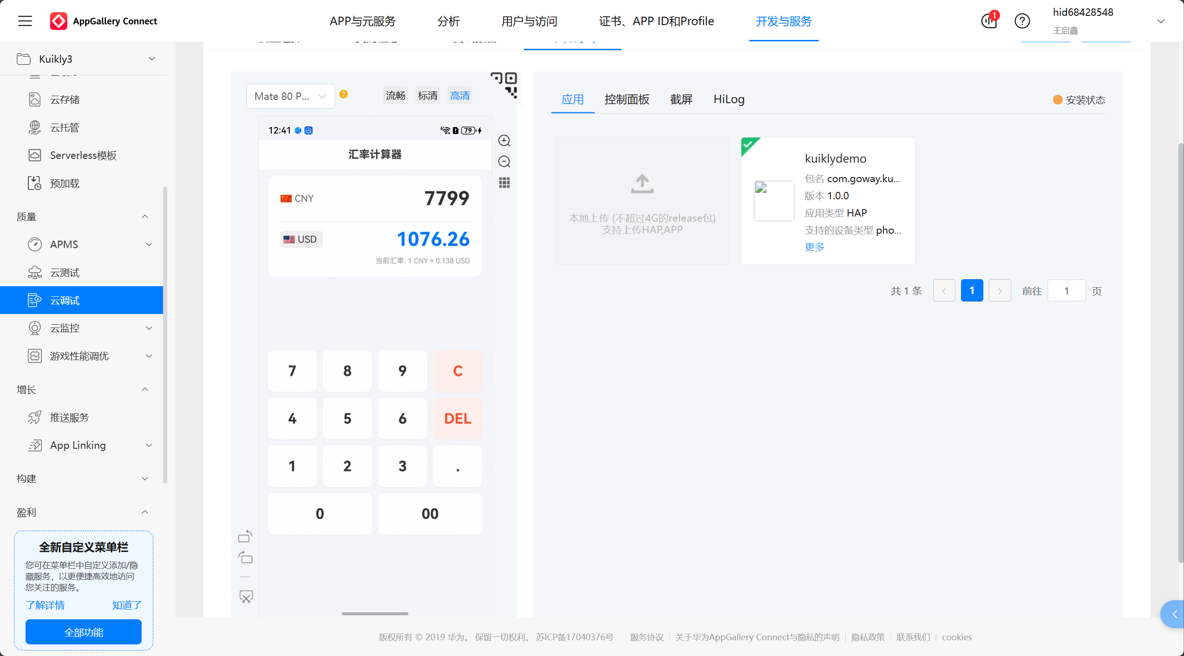Click the 全部功能 button

tap(84, 632)
